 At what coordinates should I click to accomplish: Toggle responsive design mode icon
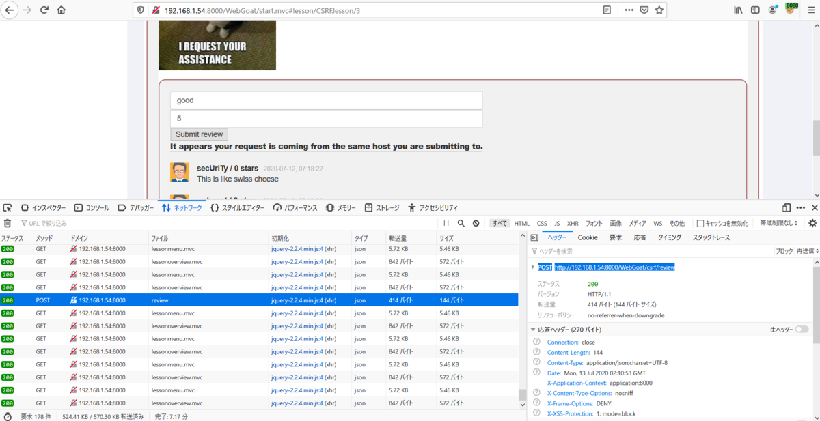[787, 207]
